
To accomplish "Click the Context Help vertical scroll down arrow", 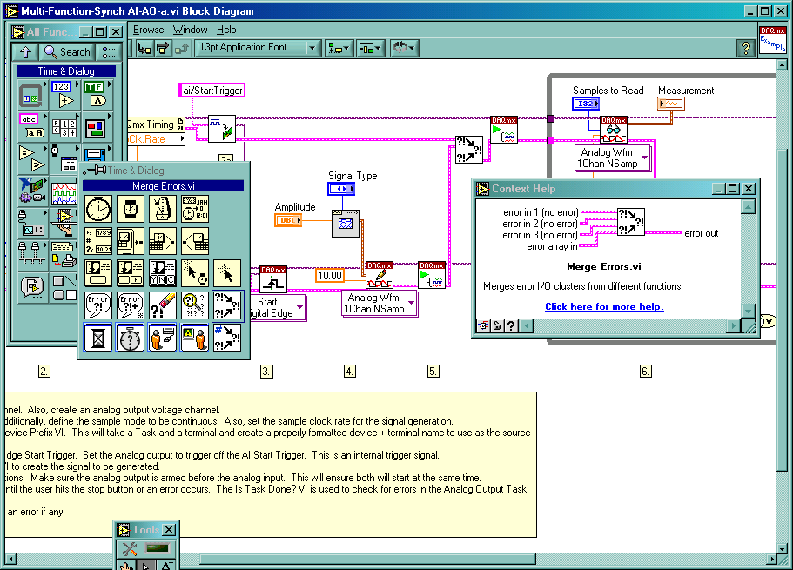I will point(748,310).
